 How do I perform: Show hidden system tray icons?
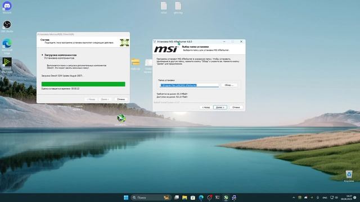click(294, 198)
